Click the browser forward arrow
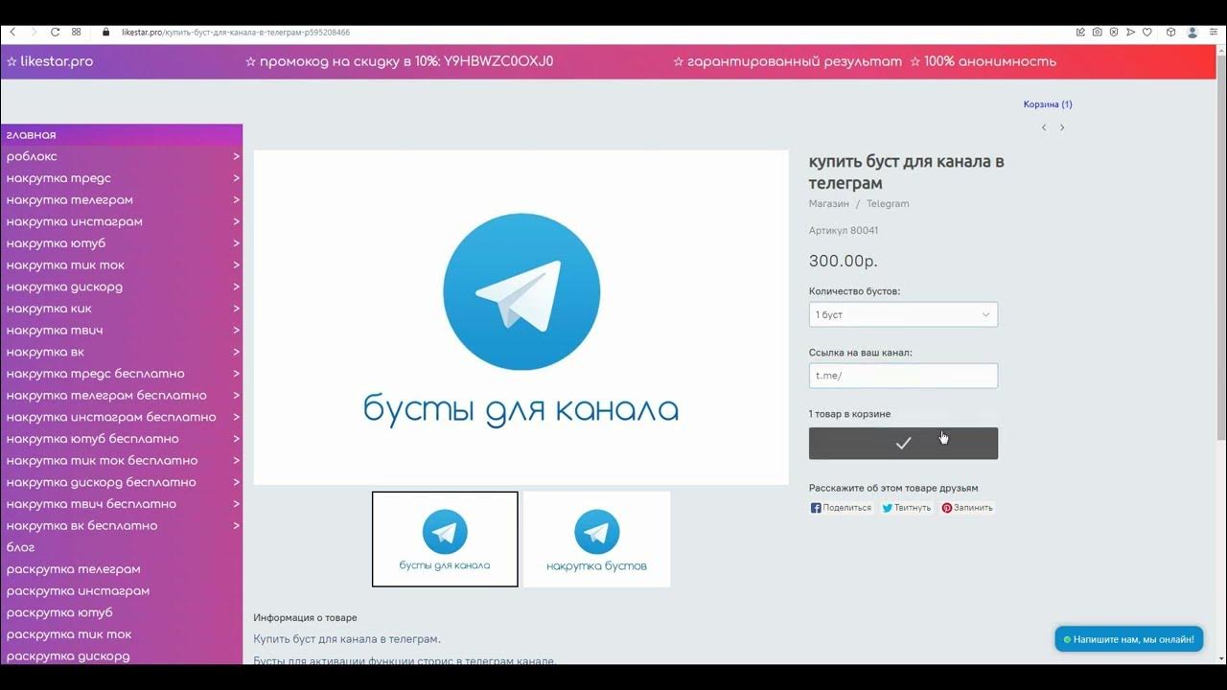The height and width of the screenshot is (690, 1227). tap(34, 32)
